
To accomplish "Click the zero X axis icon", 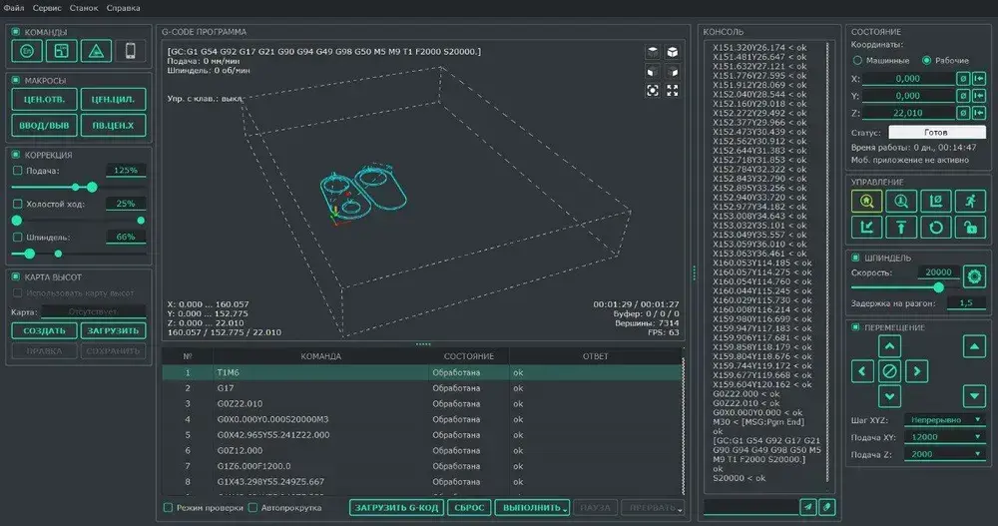I will click(962, 78).
